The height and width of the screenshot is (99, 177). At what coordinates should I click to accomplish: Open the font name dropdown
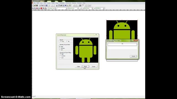pos(78,9)
